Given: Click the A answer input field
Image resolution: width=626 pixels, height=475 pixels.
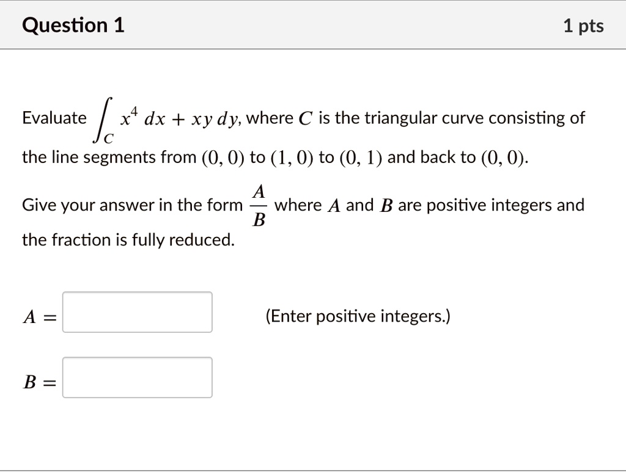Looking at the screenshot, I should click(x=136, y=311).
